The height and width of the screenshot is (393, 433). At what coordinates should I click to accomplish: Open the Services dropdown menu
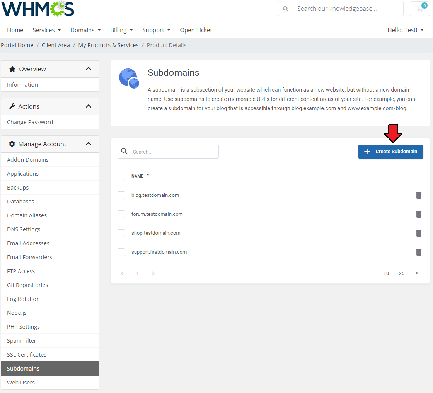coord(47,30)
